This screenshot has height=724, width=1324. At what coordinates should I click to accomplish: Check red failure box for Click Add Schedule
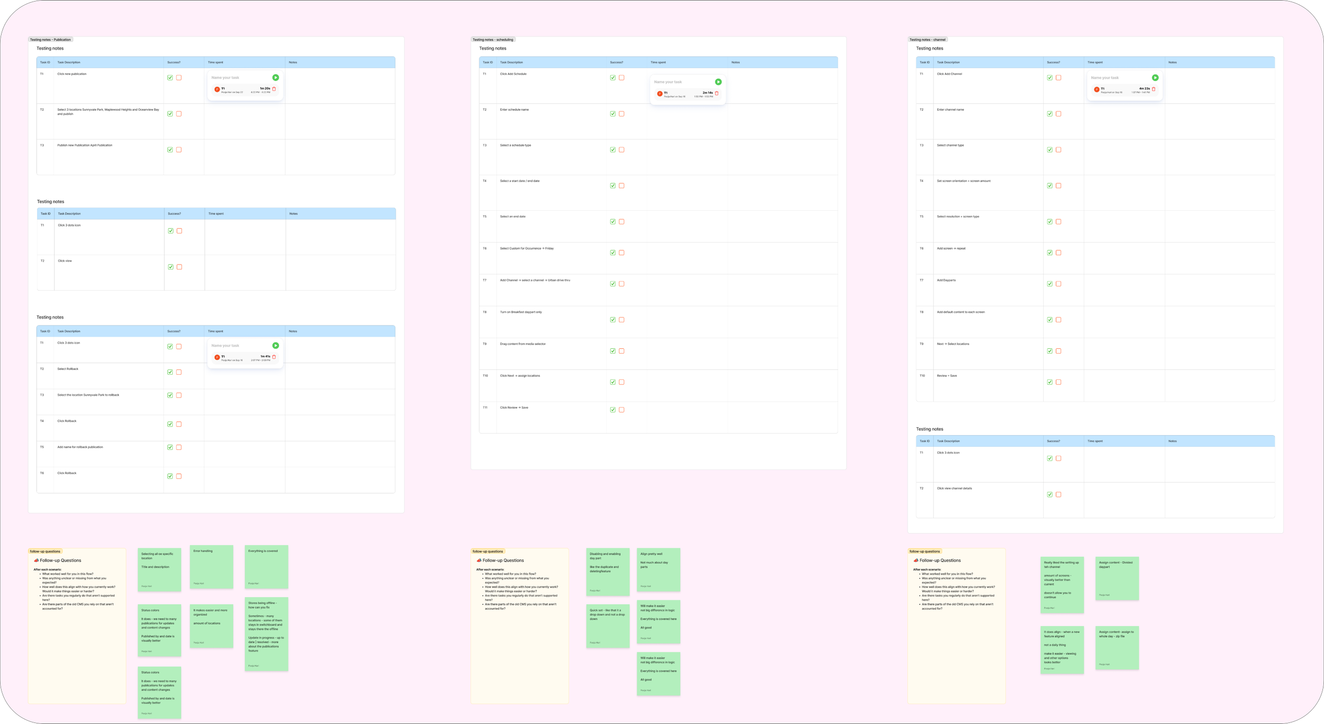coord(622,78)
